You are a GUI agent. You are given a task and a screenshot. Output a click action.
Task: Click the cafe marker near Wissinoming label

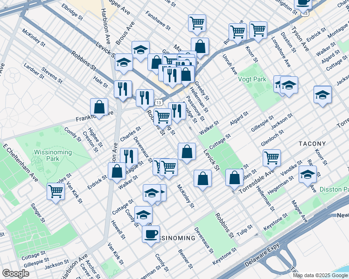(x=151, y=235)
